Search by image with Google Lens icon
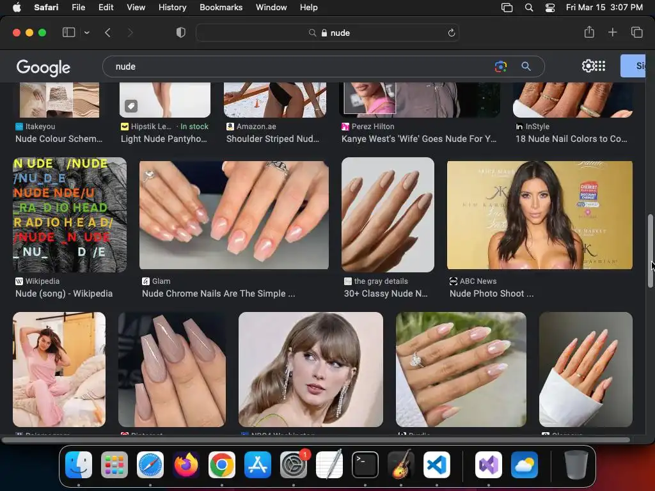Screen dimensions: 655x491 (500, 66)
